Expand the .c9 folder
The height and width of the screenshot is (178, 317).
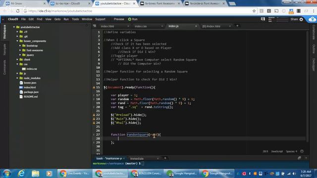(x=17, y=32)
